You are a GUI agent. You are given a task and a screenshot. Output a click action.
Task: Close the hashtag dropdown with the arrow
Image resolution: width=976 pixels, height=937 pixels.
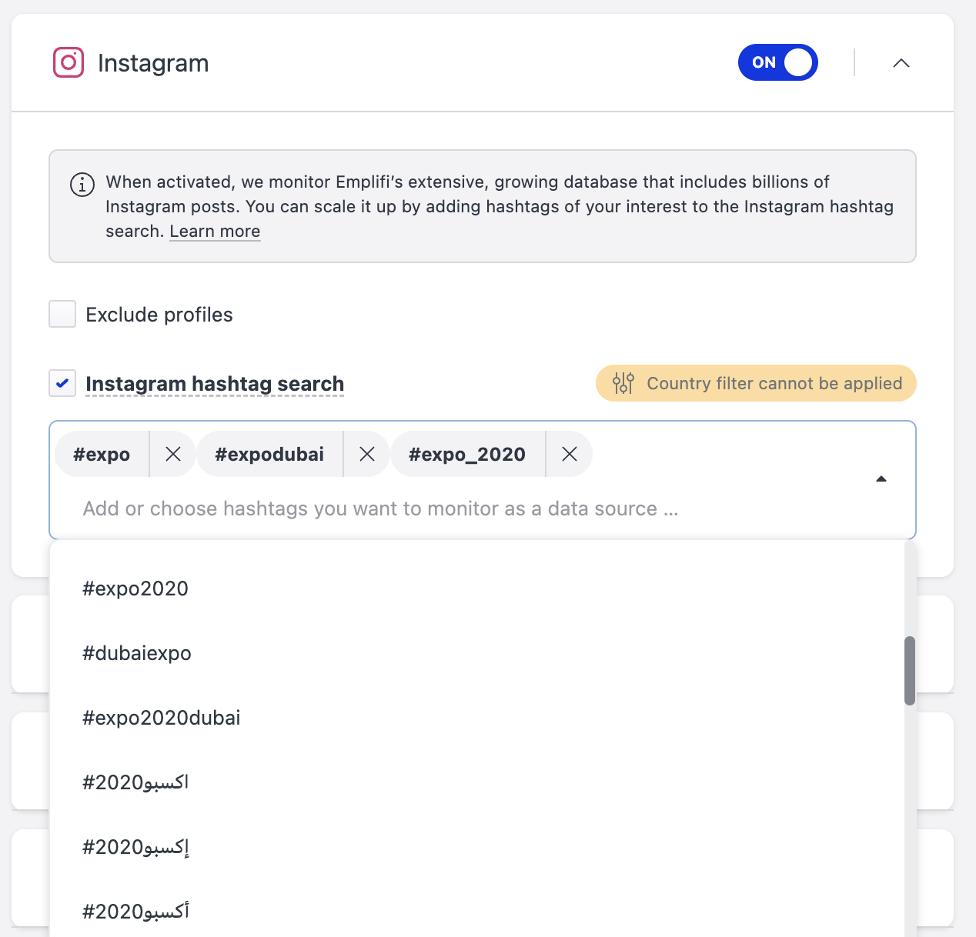pyautogui.click(x=881, y=479)
